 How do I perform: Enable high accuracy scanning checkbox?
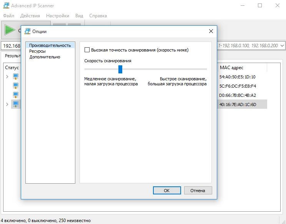87,50
